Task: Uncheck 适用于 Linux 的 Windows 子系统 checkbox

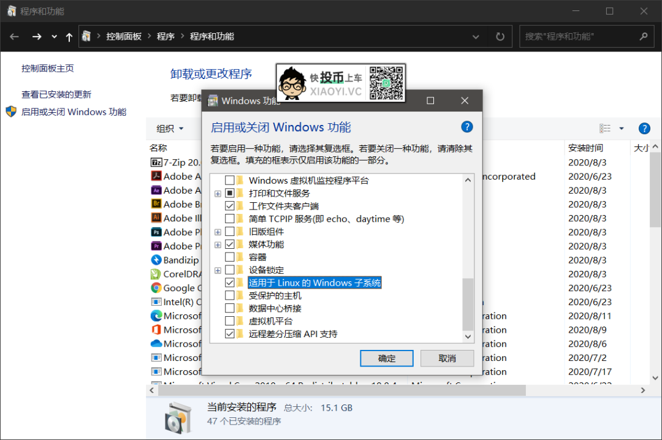Action: click(x=230, y=283)
